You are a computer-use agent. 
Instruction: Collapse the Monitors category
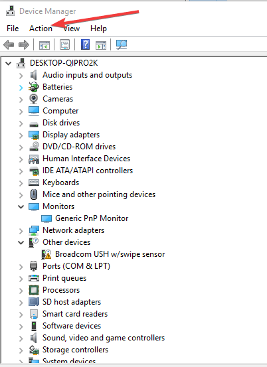click(21, 206)
